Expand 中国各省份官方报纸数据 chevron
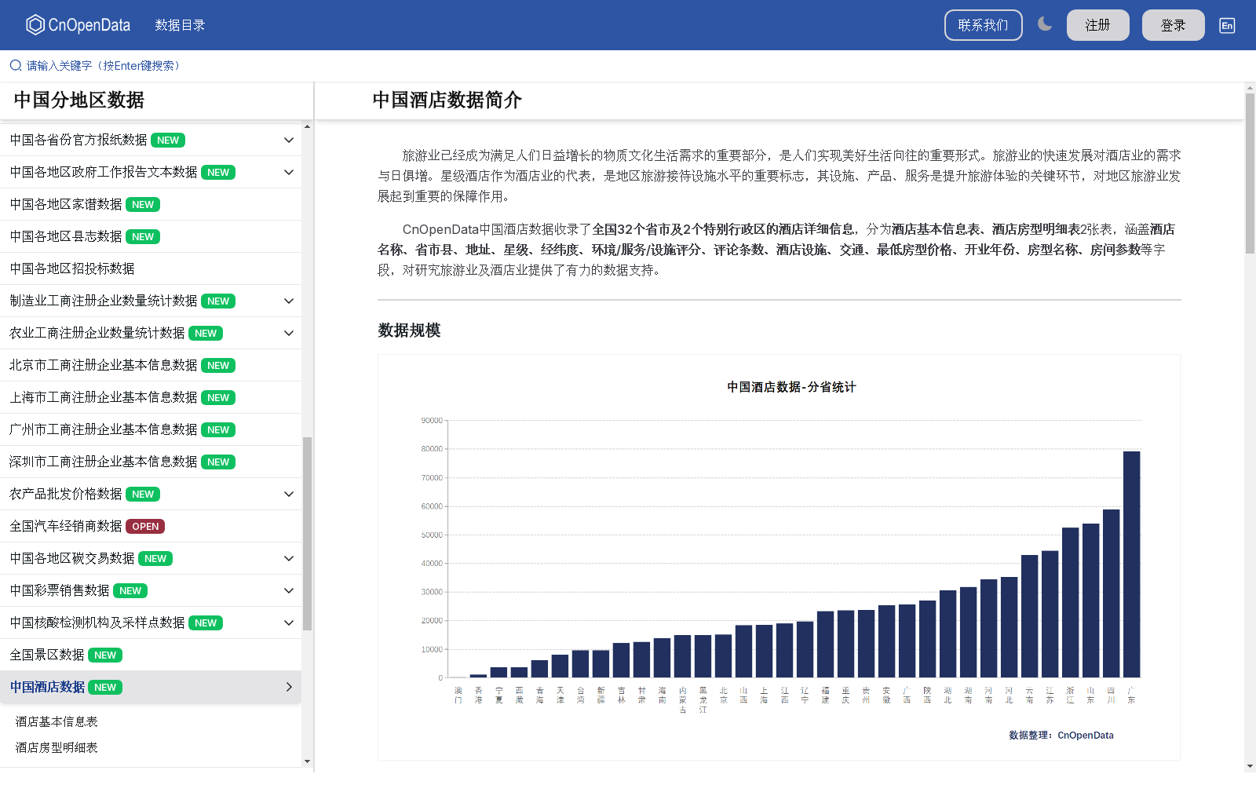This screenshot has height=785, width=1256. pos(289,141)
